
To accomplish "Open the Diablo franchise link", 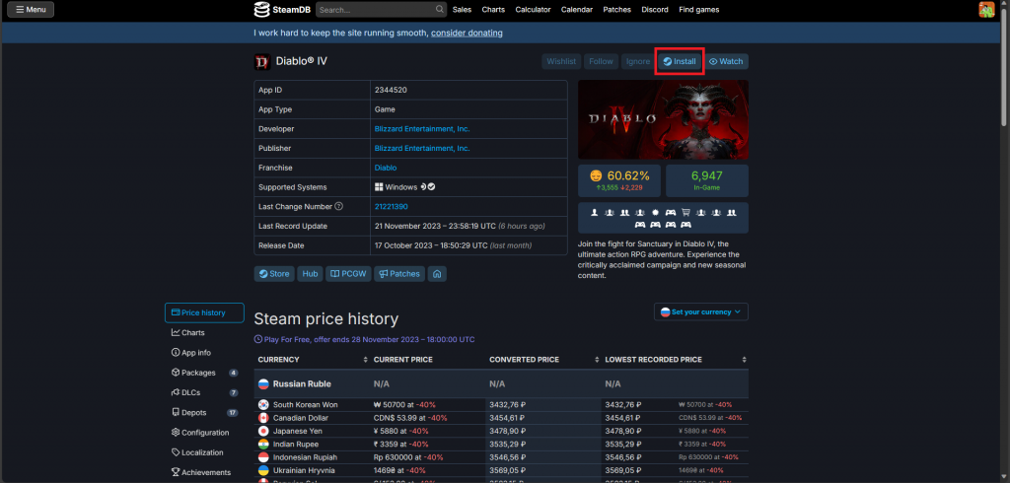I will pos(385,168).
